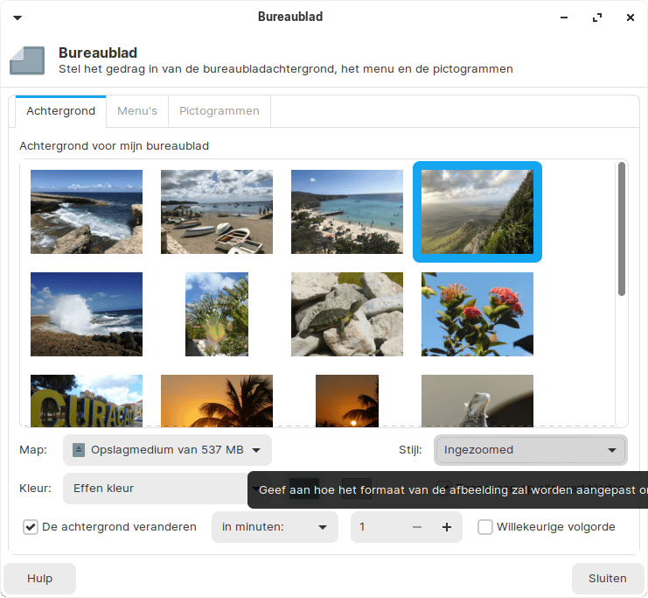Click the Bureaublad desktop icon in header
Image resolution: width=648 pixels, height=598 pixels.
tap(27, 60)
